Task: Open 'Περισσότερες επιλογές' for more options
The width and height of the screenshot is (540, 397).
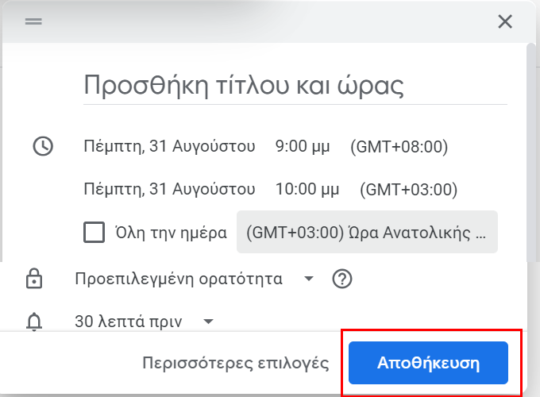Action: (x=236, y=363)
